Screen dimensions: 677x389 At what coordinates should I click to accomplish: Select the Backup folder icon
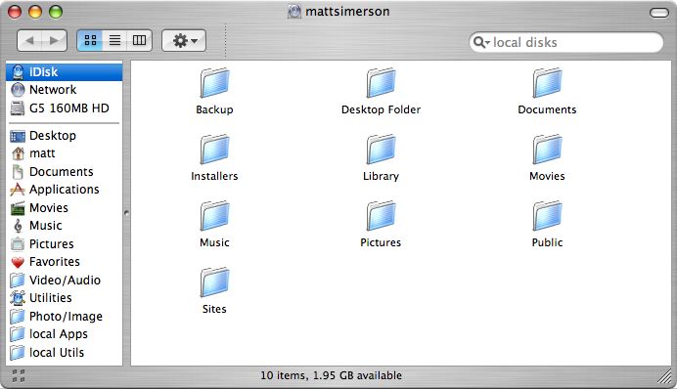pos(214,83)
